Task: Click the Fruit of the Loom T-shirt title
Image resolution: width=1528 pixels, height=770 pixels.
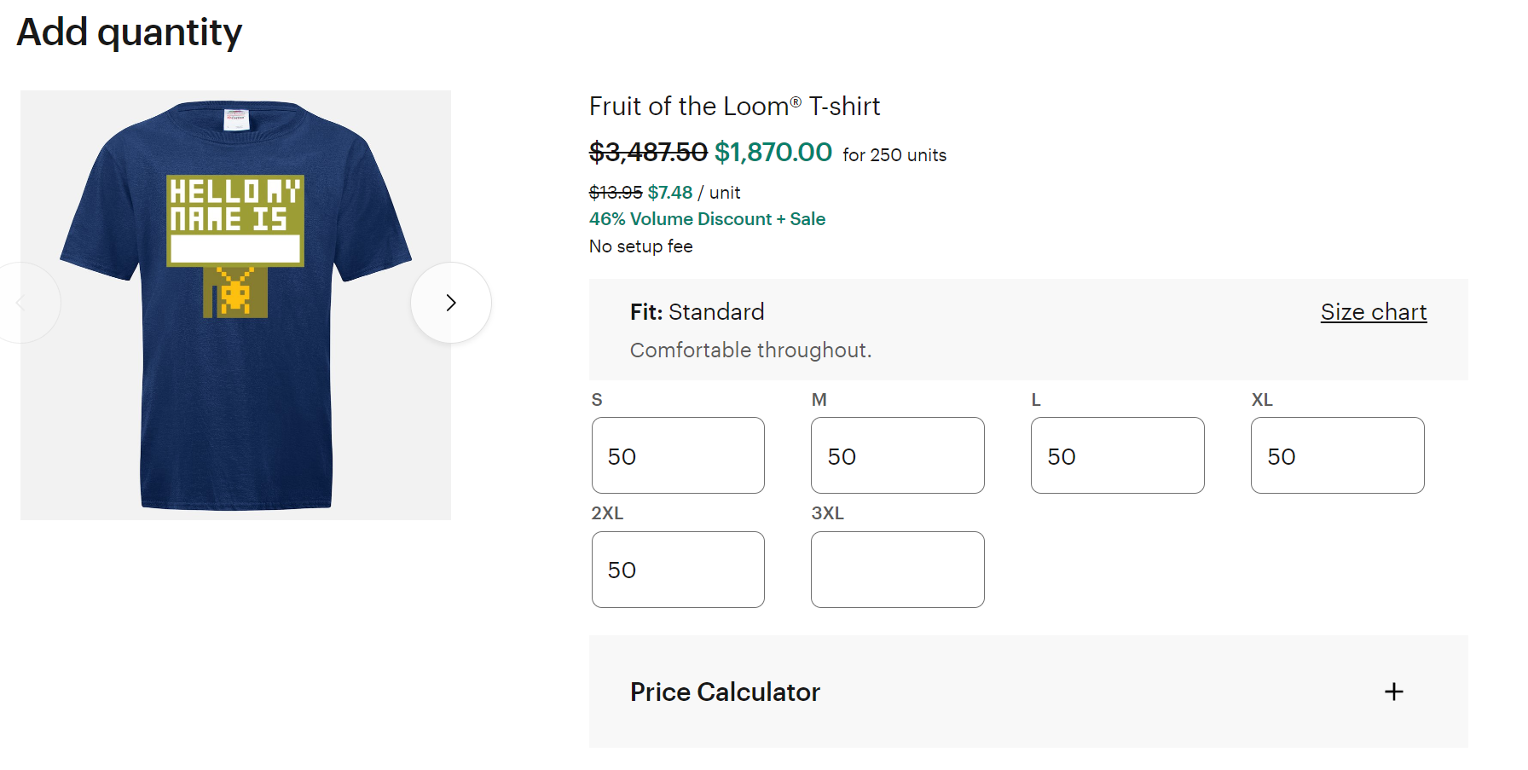Action: [734, 107]
